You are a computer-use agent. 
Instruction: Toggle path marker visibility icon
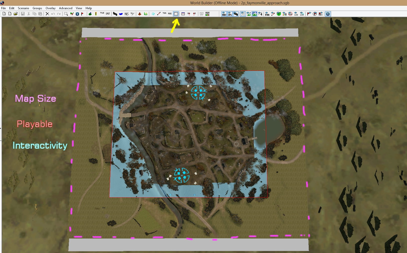[273, 14]
